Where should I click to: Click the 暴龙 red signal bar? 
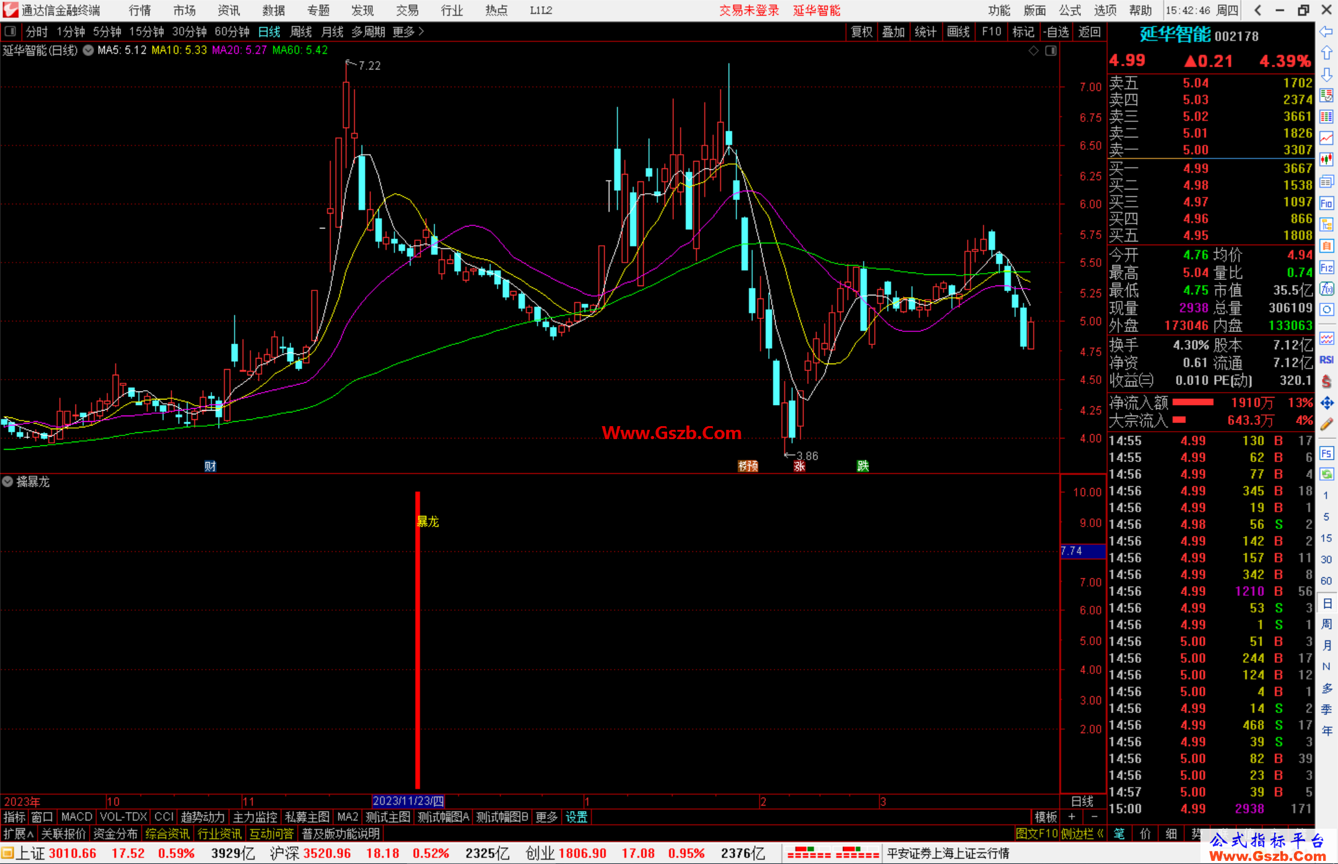418,640
